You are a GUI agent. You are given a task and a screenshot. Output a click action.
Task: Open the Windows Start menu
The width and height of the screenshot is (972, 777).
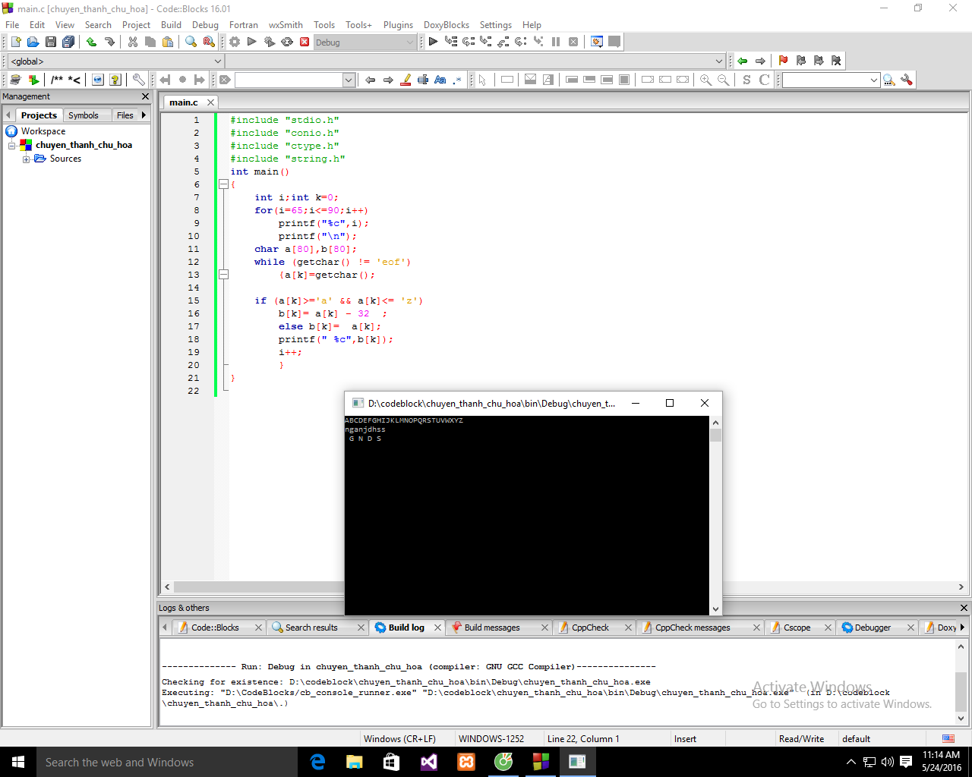(18, 762)
